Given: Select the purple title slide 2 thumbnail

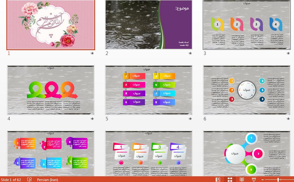Looking at the screenshot, I should (149, 24).
